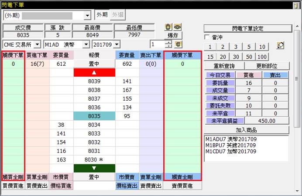Select M1ADU7 澳幣201709 in product list

coord(231,139)
